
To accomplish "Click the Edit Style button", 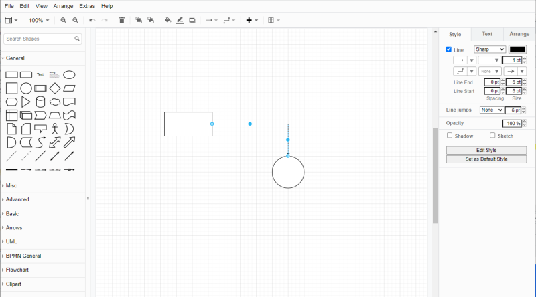I will tap(486, 151).
